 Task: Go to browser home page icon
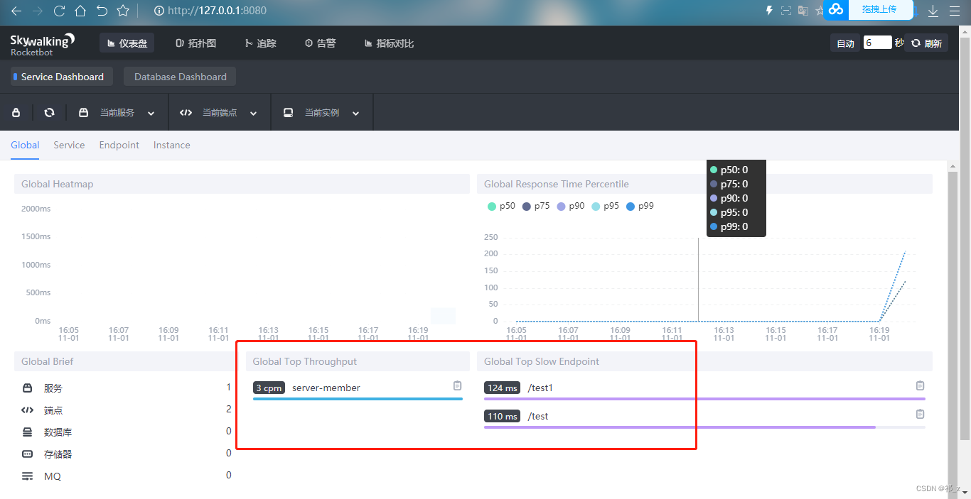click(80, 11)
